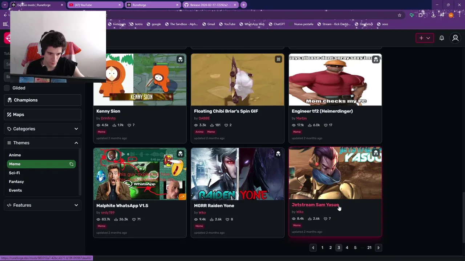Screen dimensions: 465x261
Task: Collapse the Themes filter section
Action: pos(43,143)
